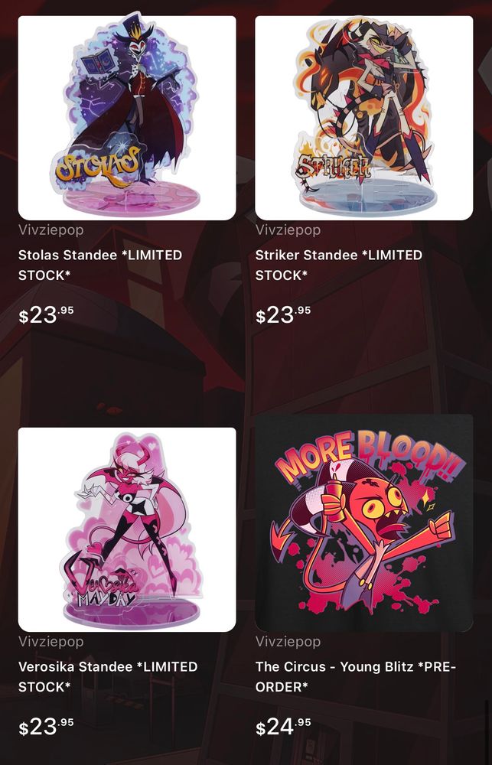Tap Vivziepop vendor label under Stolas Standee
The height and width of the screenshot is (765, 492).
click(51, 230)
